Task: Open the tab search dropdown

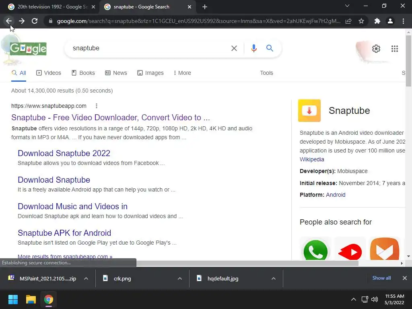Action: point(347,6)
